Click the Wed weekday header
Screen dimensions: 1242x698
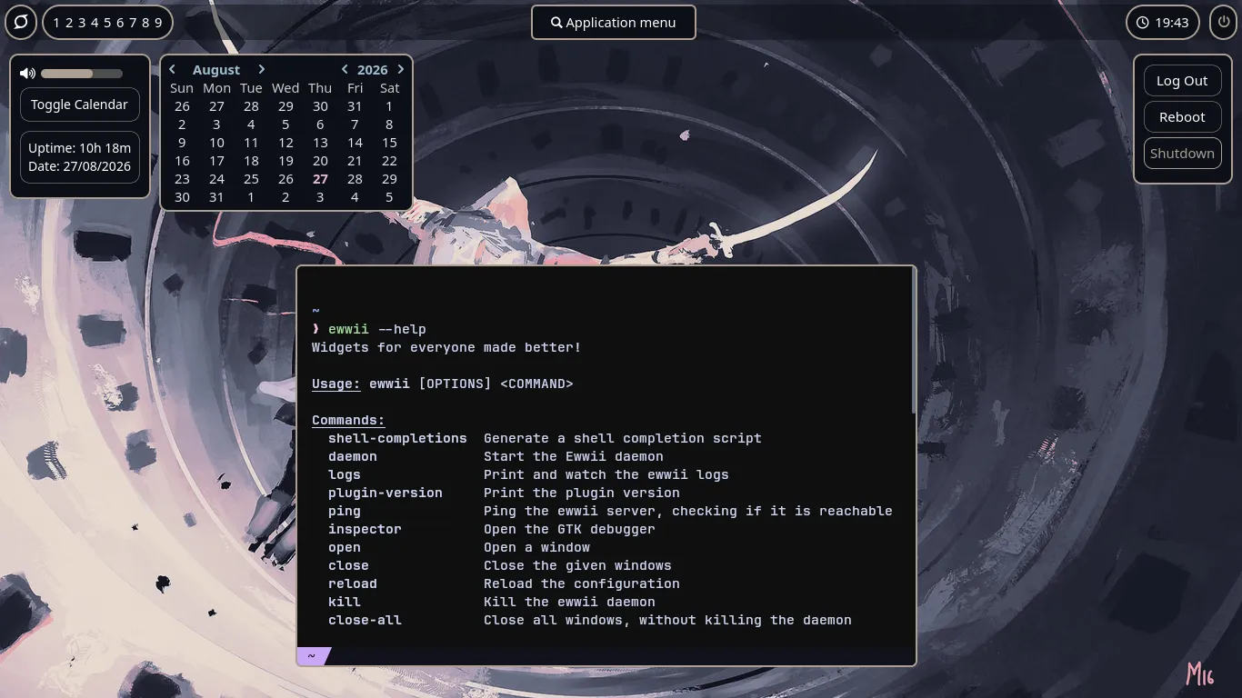tap(285, 88)
